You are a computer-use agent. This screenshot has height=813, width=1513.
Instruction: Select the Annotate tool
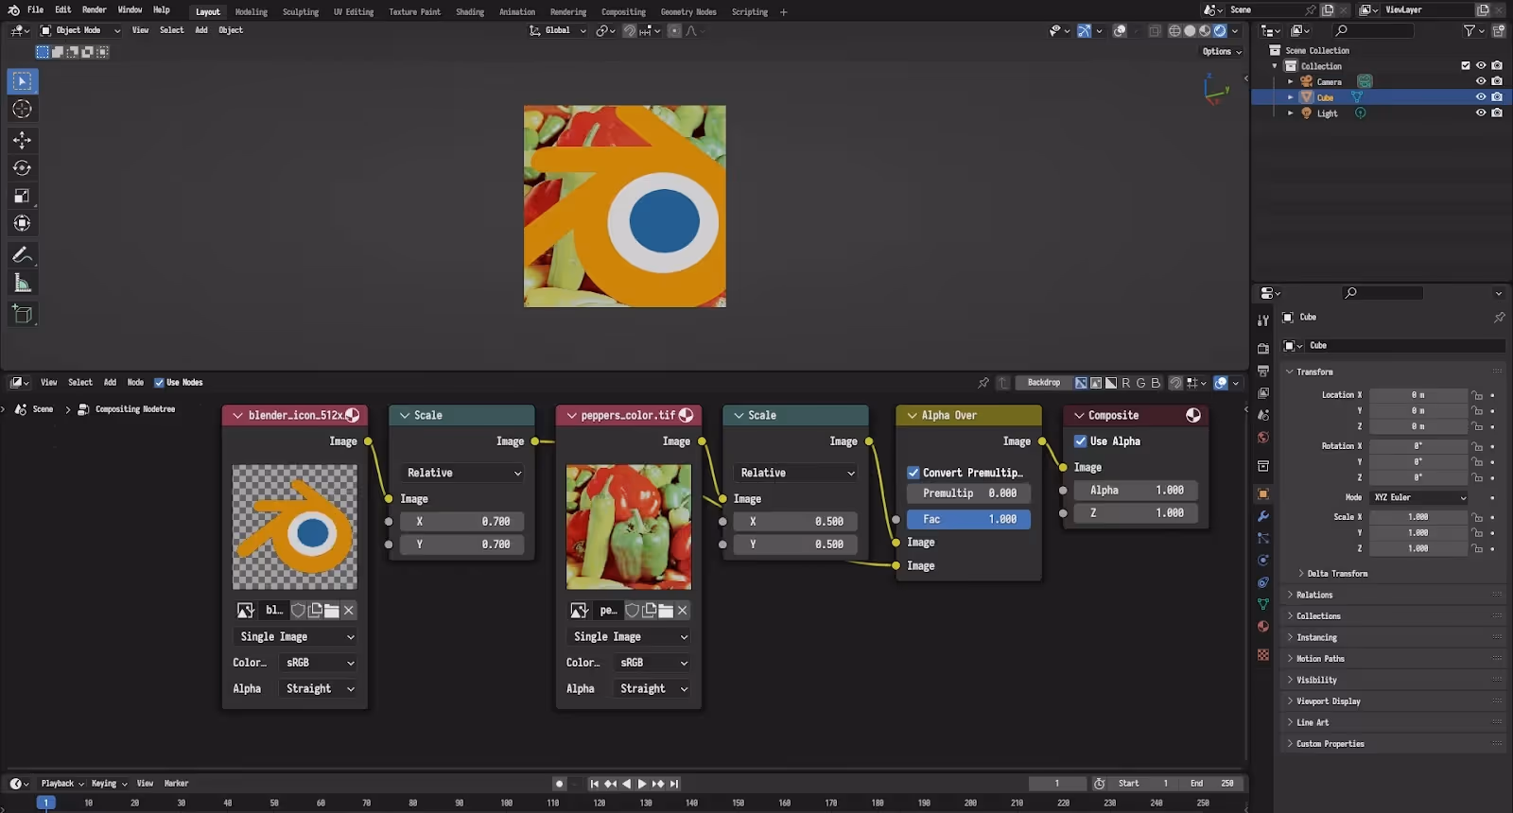click(x=23, y=255)
